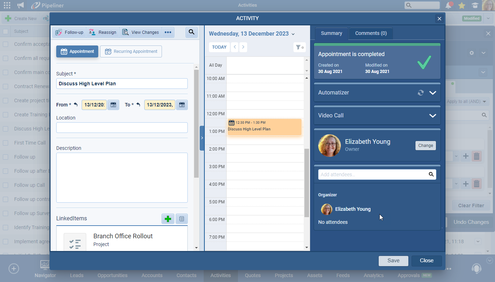Image resolution: width=495 pixels, height=282 pixels.
Task: Open View Changes history
Action: (x=140, y=32)
